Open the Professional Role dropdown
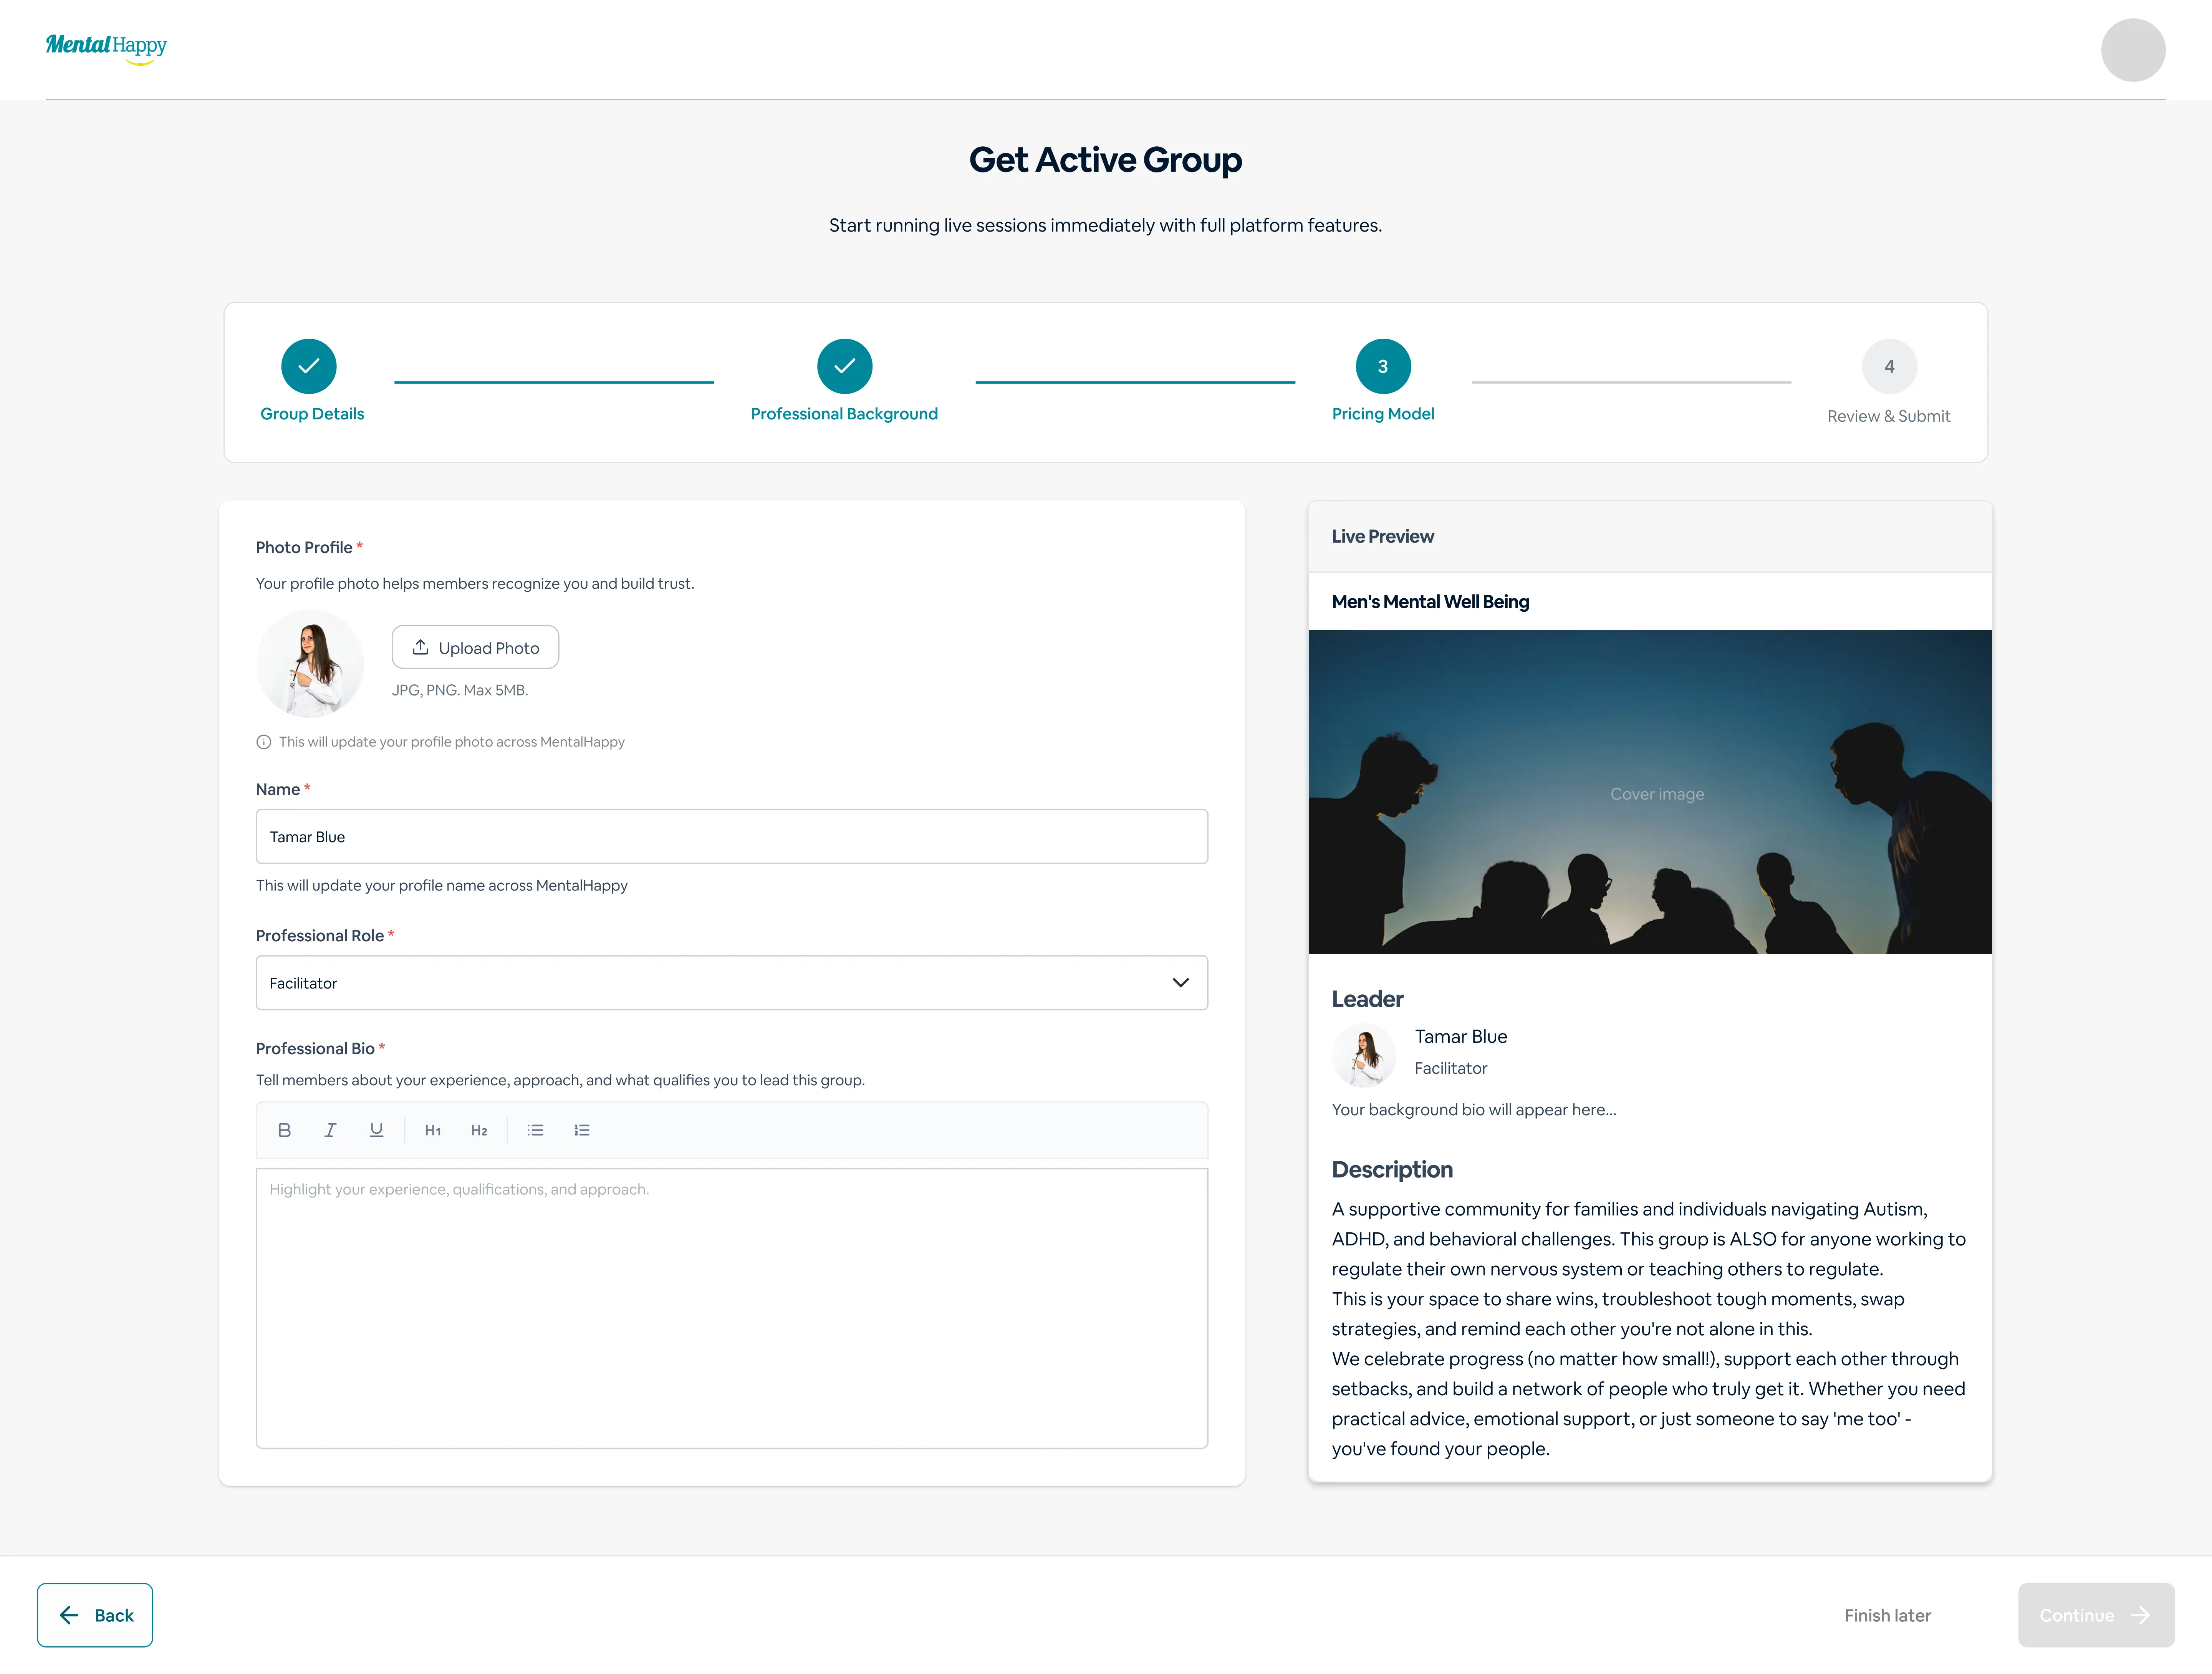The width and height of the screenshot is (2212, 1674). (731, 983)
